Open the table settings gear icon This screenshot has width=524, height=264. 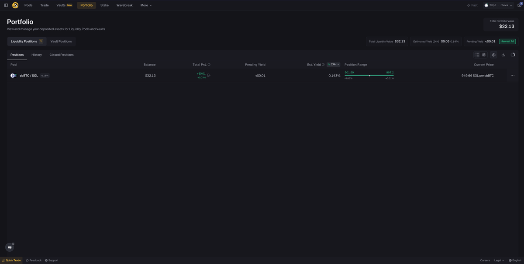coord(493,55)
